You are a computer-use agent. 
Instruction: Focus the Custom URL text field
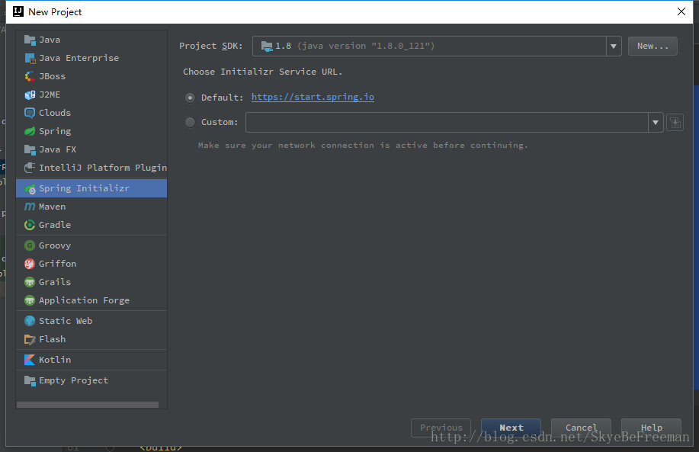pyautogui.click(x=447, y=122)
